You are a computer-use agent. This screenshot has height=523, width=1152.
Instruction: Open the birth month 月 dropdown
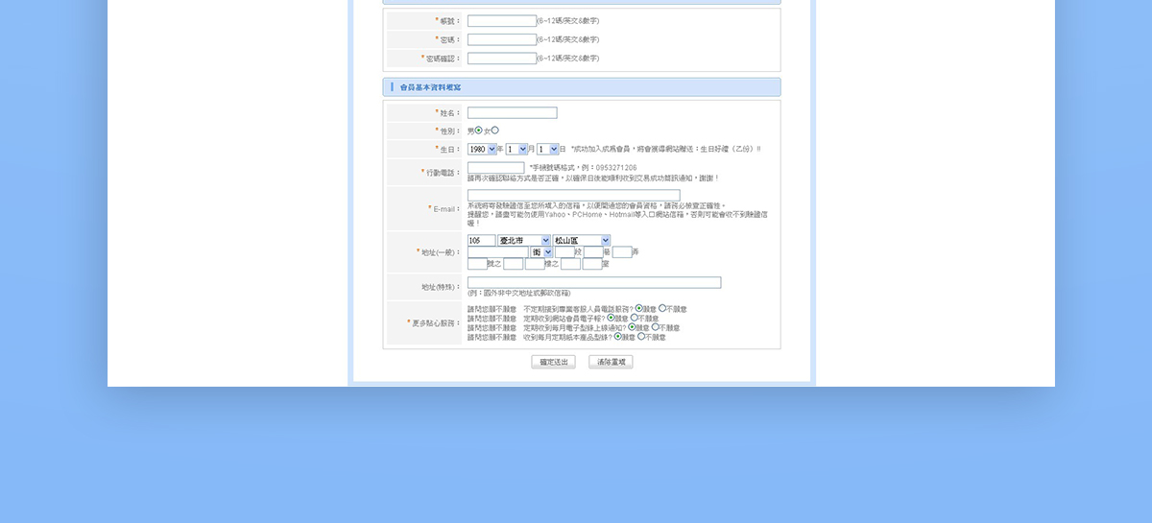(x=517, y=149)
